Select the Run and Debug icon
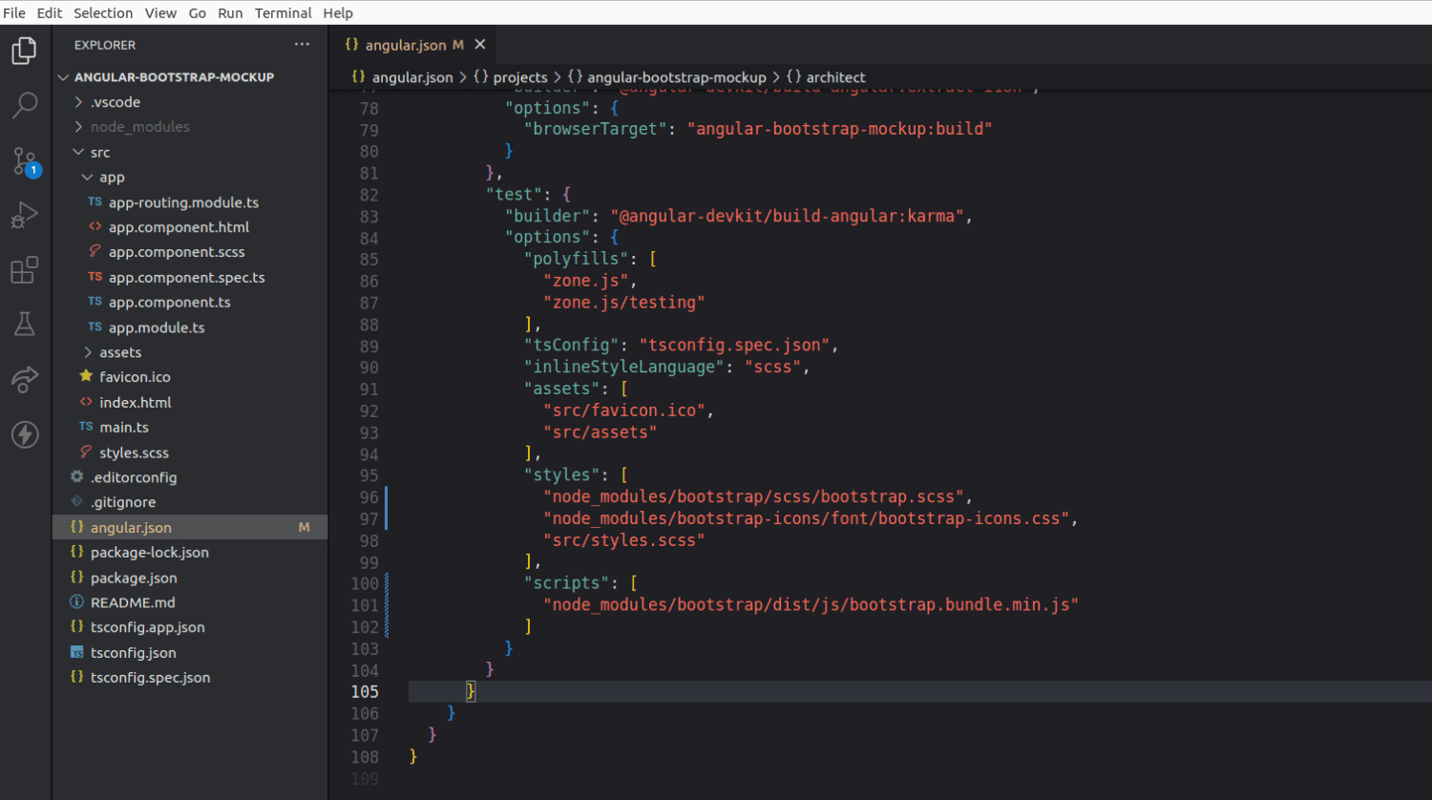The image size is (1432, 800). click(x=24, y=215)
